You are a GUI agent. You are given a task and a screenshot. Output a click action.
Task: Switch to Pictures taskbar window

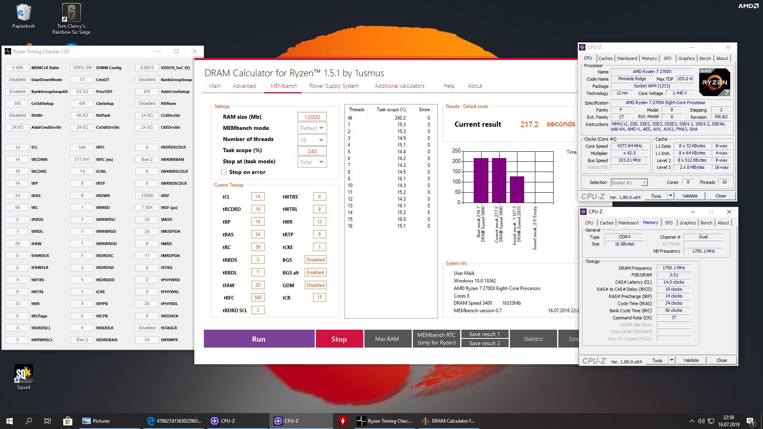[109, 421]
